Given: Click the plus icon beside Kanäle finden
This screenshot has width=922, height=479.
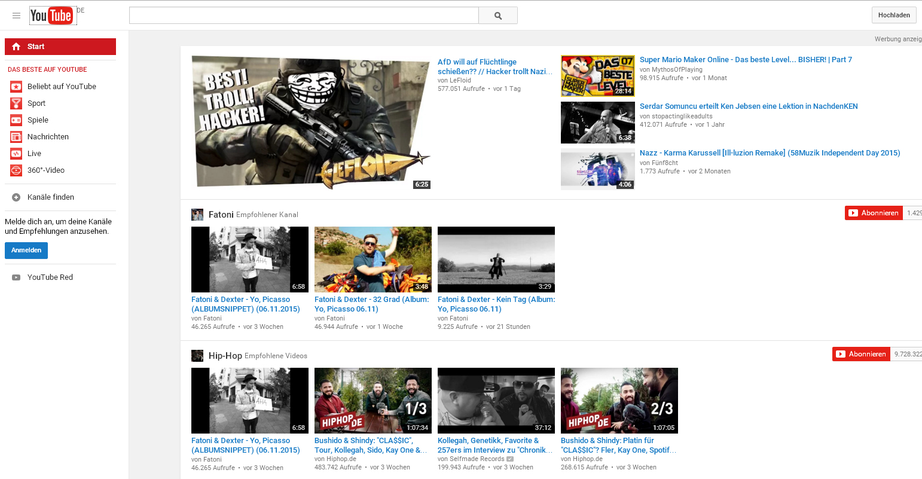Looking at the screenshot, I should coord(16,197).
